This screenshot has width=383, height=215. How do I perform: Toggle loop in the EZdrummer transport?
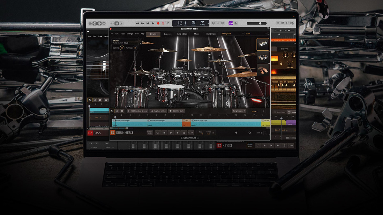(158, 133)
